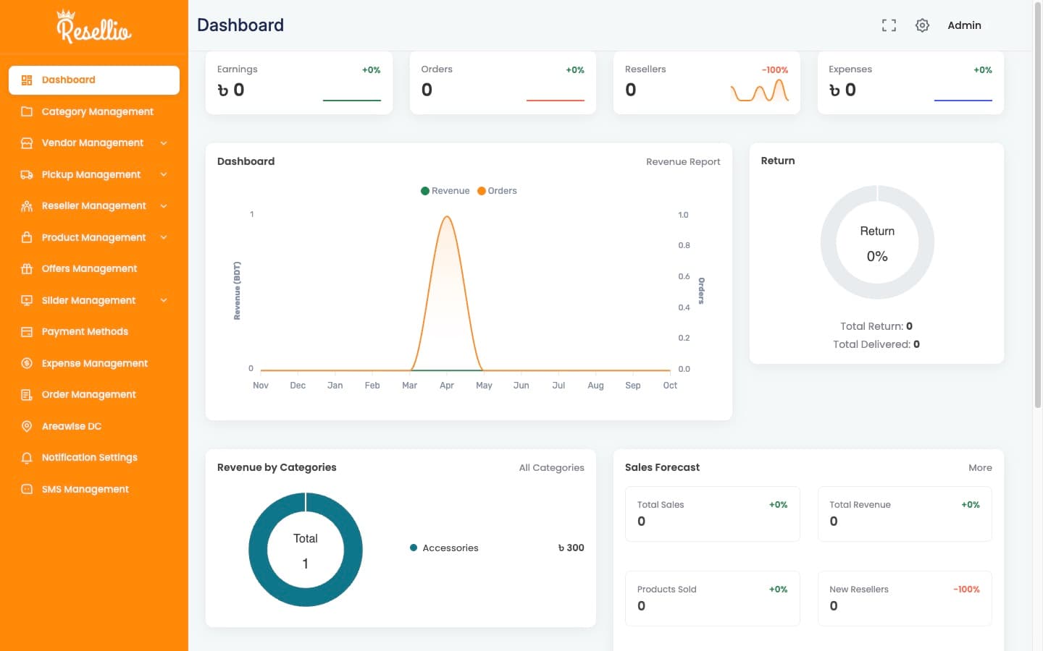The image size is (1043, 651).
Task: Expand the Reseller Management chevron
Action: (x=164, y=206)
